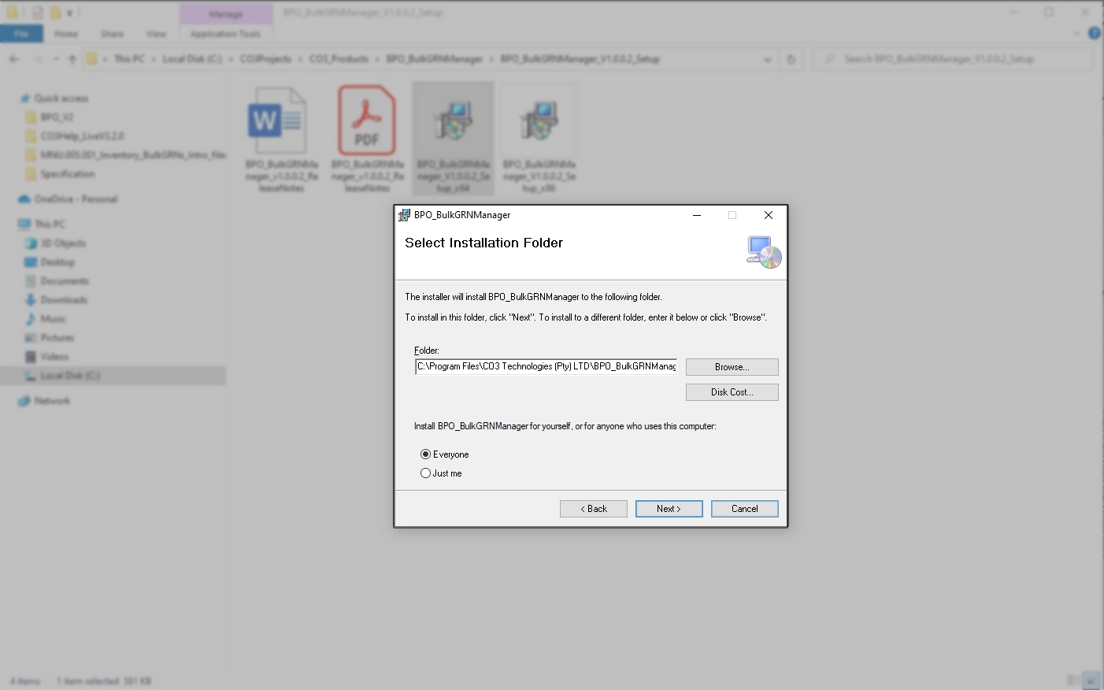Switch to the Home ribbon tab
The height and width of the screenshot is (690, 1104).
point(66,34)
